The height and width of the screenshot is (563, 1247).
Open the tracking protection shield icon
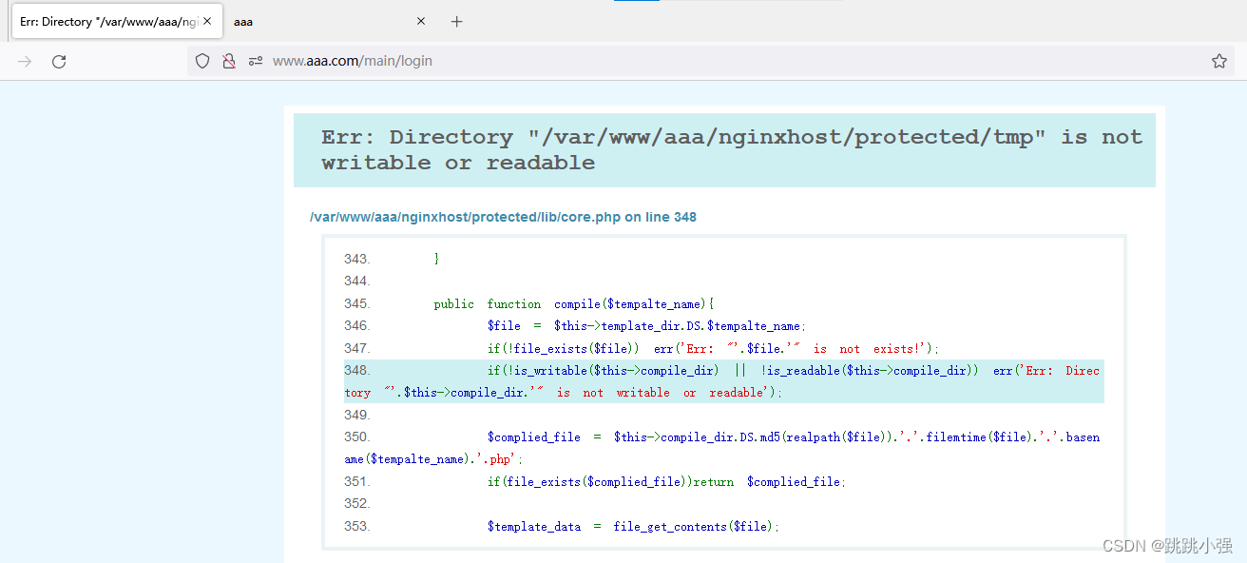[202, 61]
